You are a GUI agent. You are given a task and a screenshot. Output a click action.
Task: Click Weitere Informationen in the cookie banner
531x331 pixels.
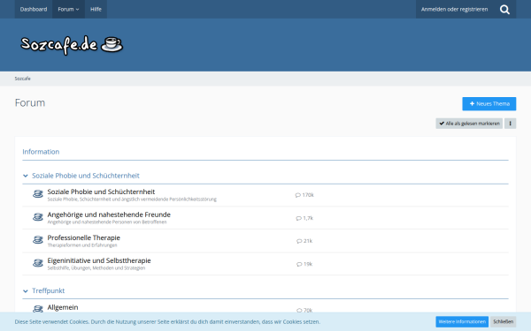[x=462, y=321]
